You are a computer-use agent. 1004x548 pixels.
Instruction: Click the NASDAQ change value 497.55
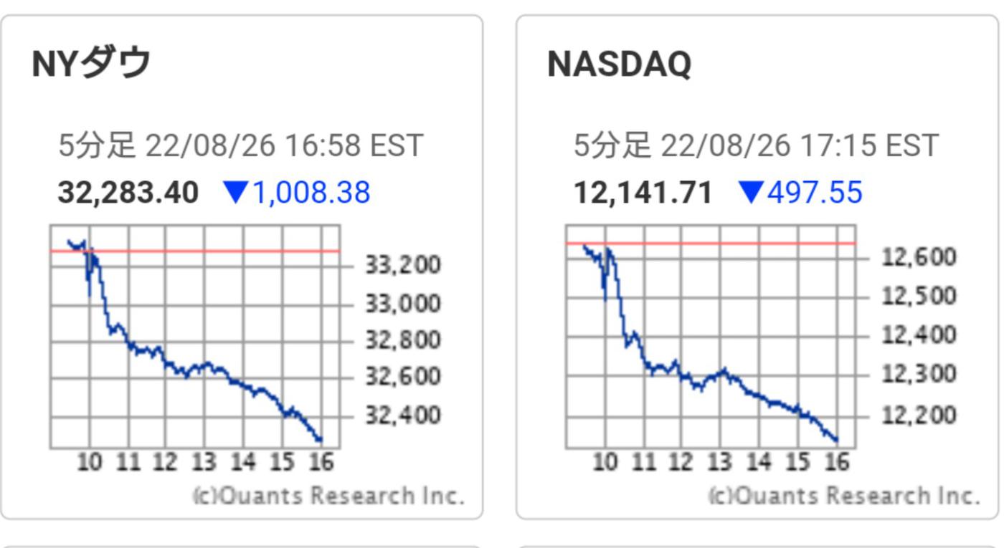815,193
